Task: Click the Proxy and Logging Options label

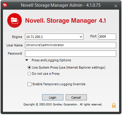Action: pyautogui.click(x=51, y=60)
